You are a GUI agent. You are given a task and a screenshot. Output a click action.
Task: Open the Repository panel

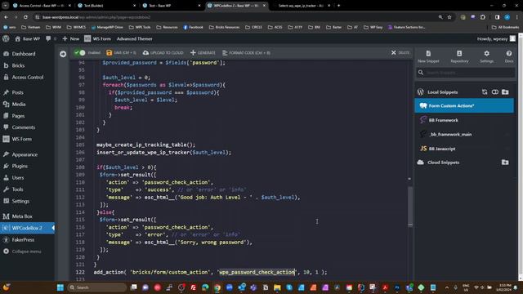click(x=459, y=56)
